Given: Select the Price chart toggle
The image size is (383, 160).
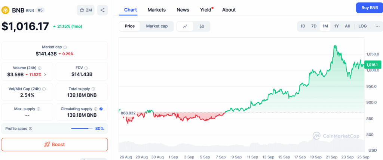Looking at the screenshot, I should 130,26.
